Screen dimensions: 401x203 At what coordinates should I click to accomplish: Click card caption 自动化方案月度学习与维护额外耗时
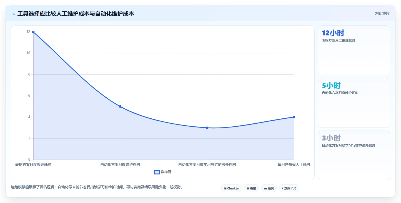point(349,145)
